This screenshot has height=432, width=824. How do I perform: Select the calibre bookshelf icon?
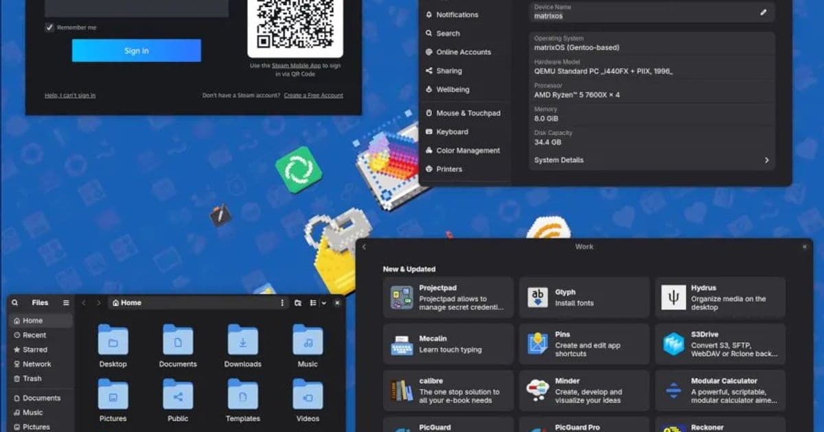(x=402, y=390)
